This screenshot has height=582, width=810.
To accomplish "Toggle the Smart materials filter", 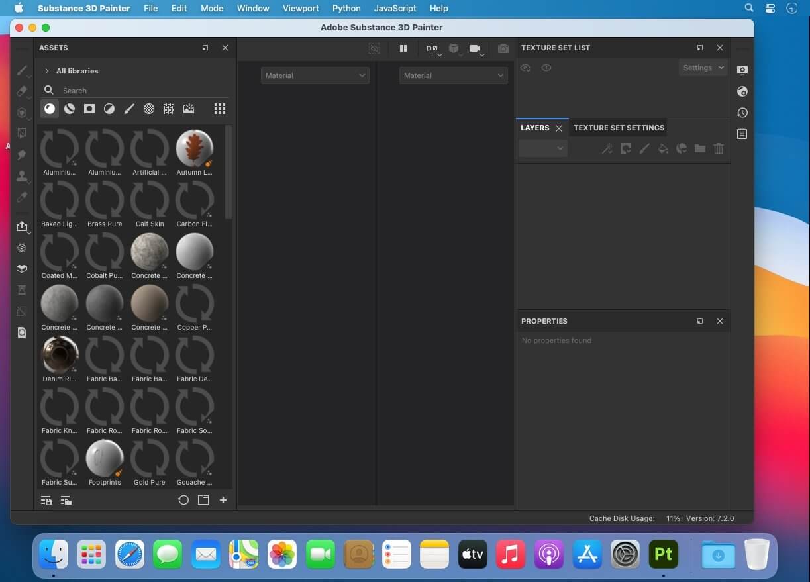I will point(70,109).
